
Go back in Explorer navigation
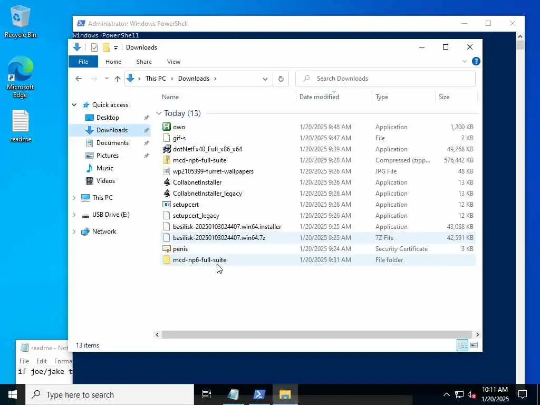tap(79, 79)
